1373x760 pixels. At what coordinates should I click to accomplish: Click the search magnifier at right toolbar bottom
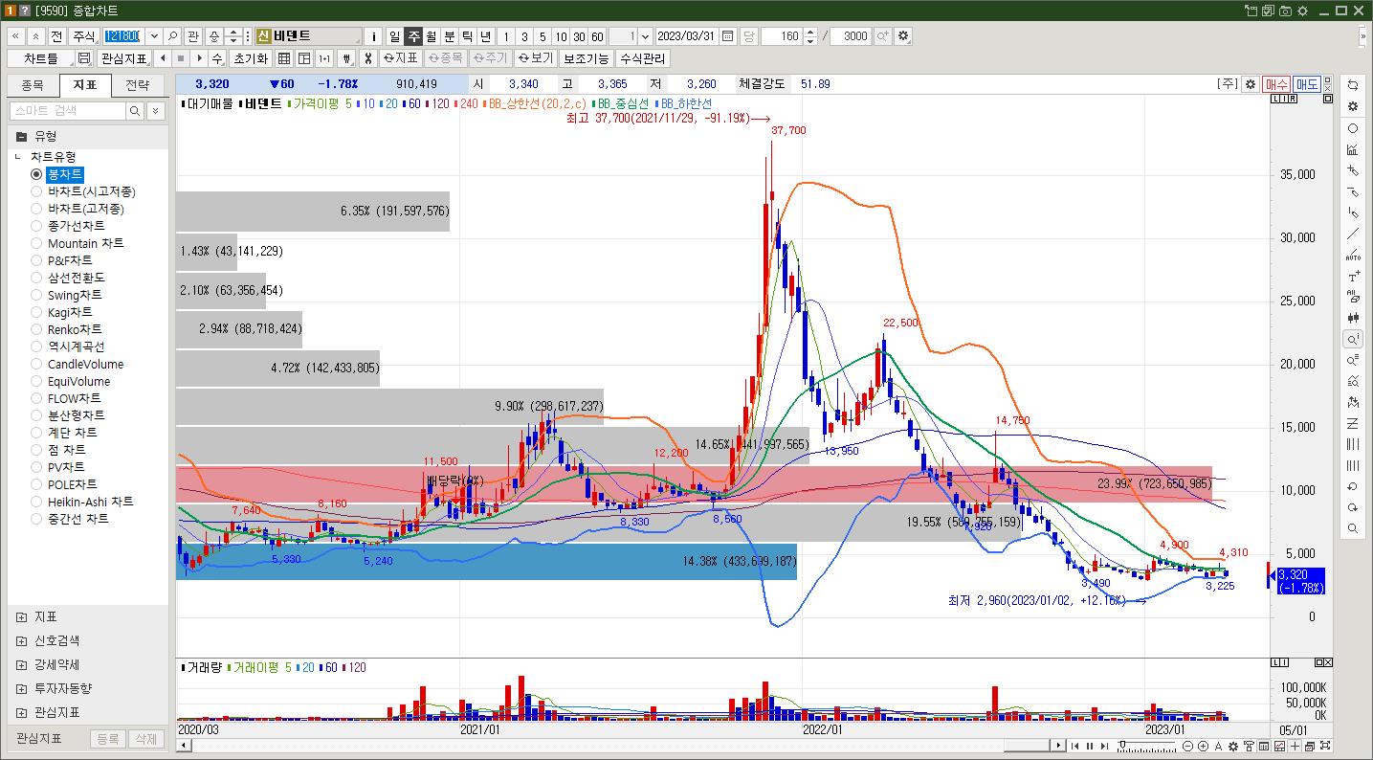[x=1353, y=528]
